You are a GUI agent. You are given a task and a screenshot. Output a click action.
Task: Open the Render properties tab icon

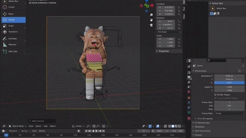(189, 72)
